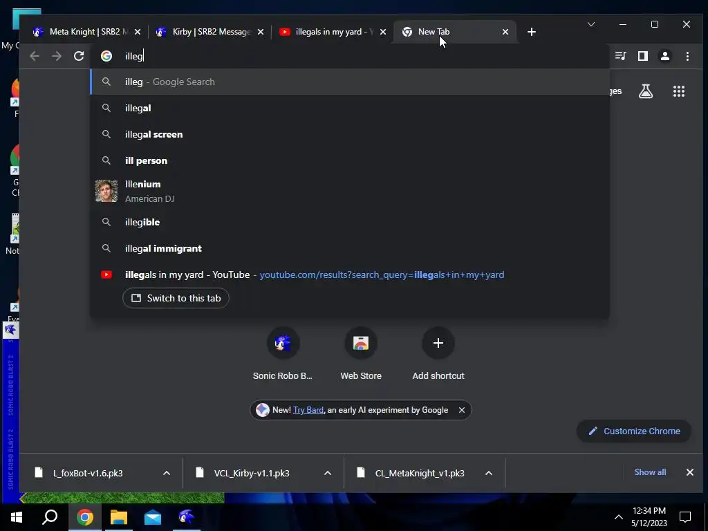The image size is (708, 531).
Task: Open Google apps grid icon
Action: [x=679, y=91]
